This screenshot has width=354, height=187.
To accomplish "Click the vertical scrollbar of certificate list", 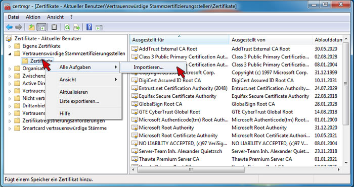I will [345, 84].
